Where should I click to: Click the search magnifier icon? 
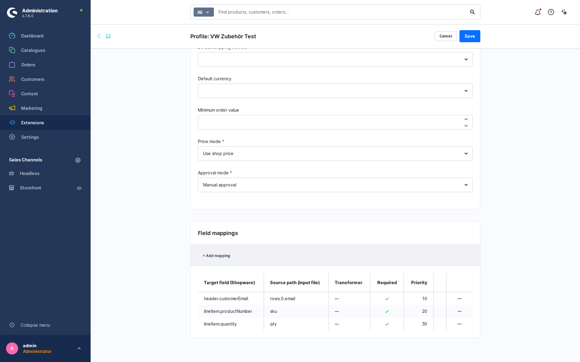point(472,12)
